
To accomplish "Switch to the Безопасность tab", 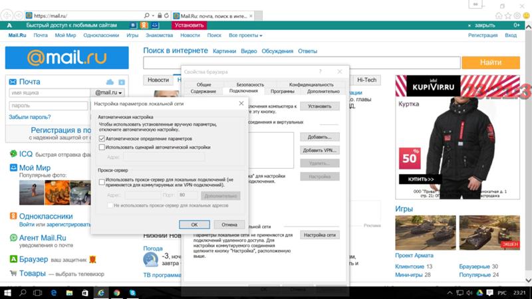I will click(250, 84).
